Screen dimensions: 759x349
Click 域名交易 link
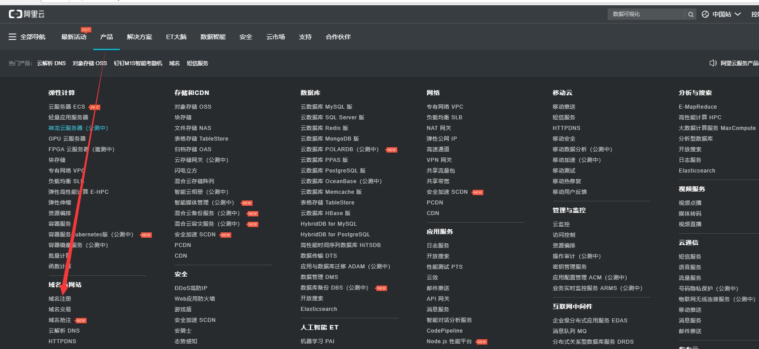point(60,310)
